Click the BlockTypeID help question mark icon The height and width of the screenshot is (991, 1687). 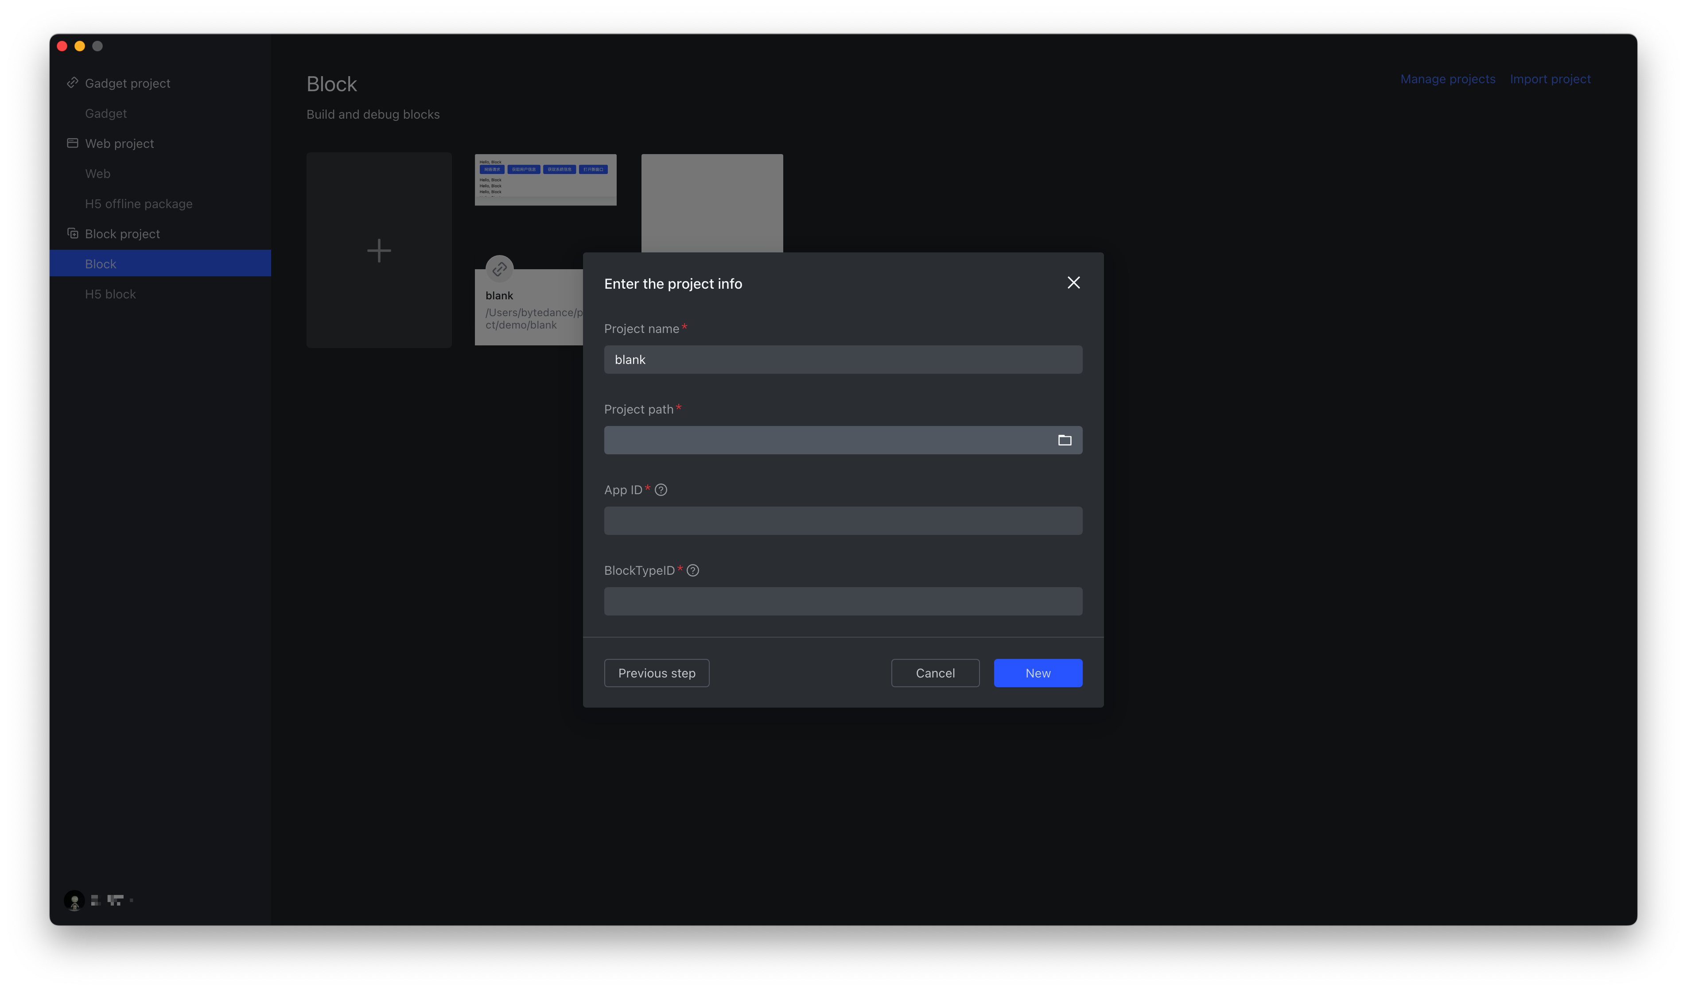tap(693, 571)
